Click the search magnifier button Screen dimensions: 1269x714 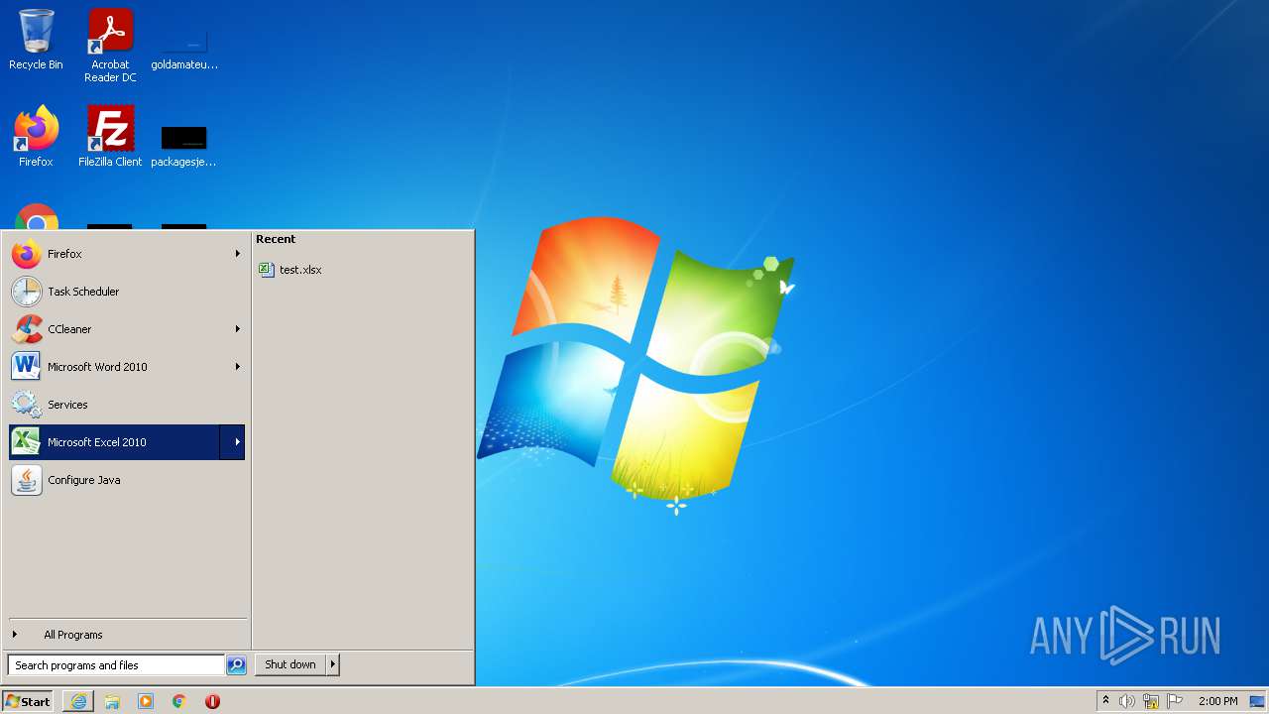236,665
